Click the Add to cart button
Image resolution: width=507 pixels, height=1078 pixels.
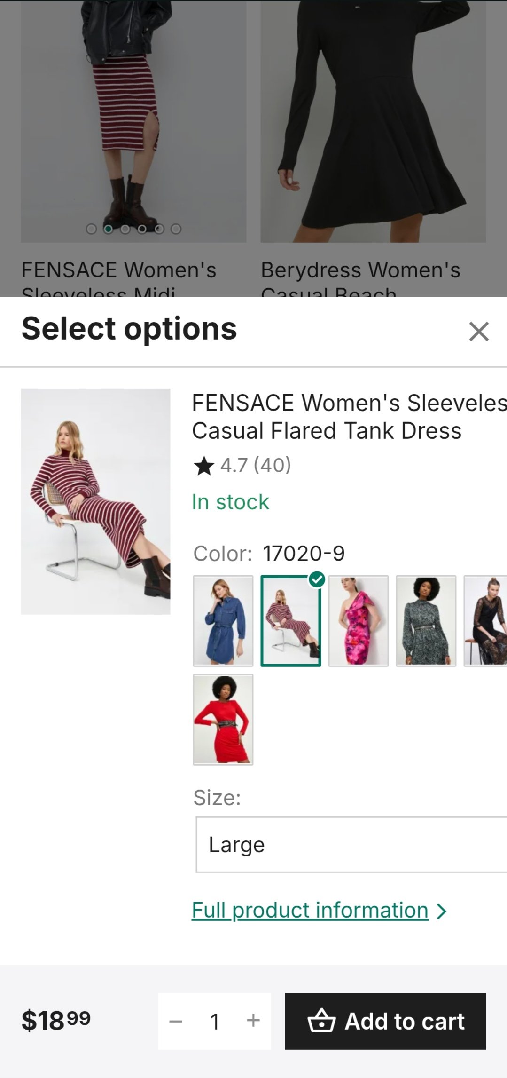[385, 1021]
